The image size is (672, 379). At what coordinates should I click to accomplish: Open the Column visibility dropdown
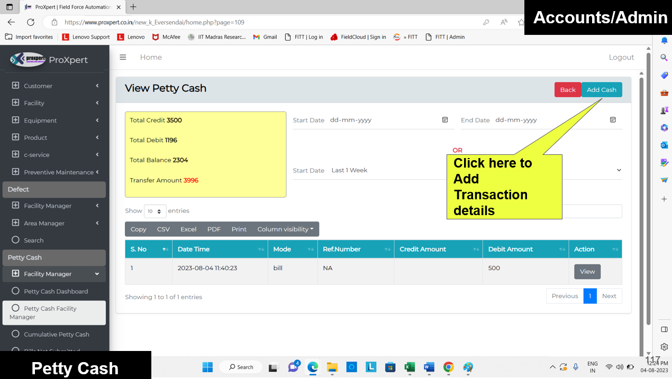pos(285,229)
